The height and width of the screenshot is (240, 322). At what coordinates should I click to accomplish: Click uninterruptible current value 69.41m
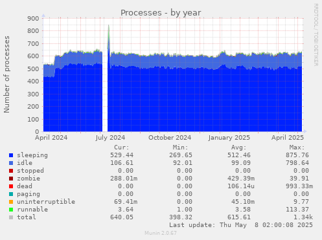click(x=126, y=202)
